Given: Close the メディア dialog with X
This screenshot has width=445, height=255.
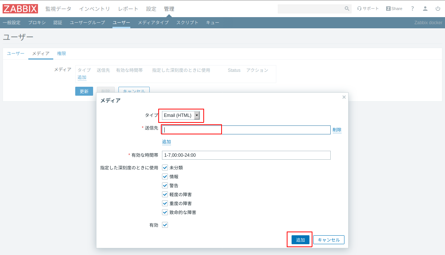Looking at the screenshot, I should click(344, 97).
